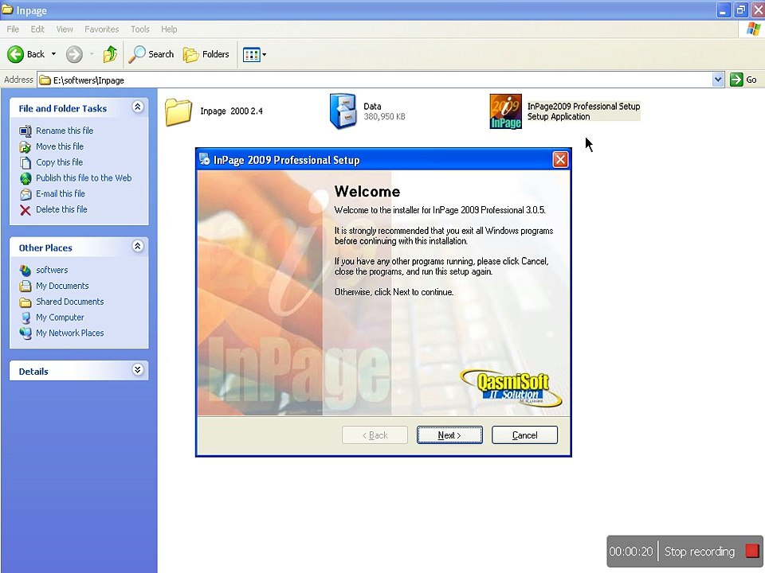
Task: Select the Data cabinet file icon
Action: (x=343, y=111)
